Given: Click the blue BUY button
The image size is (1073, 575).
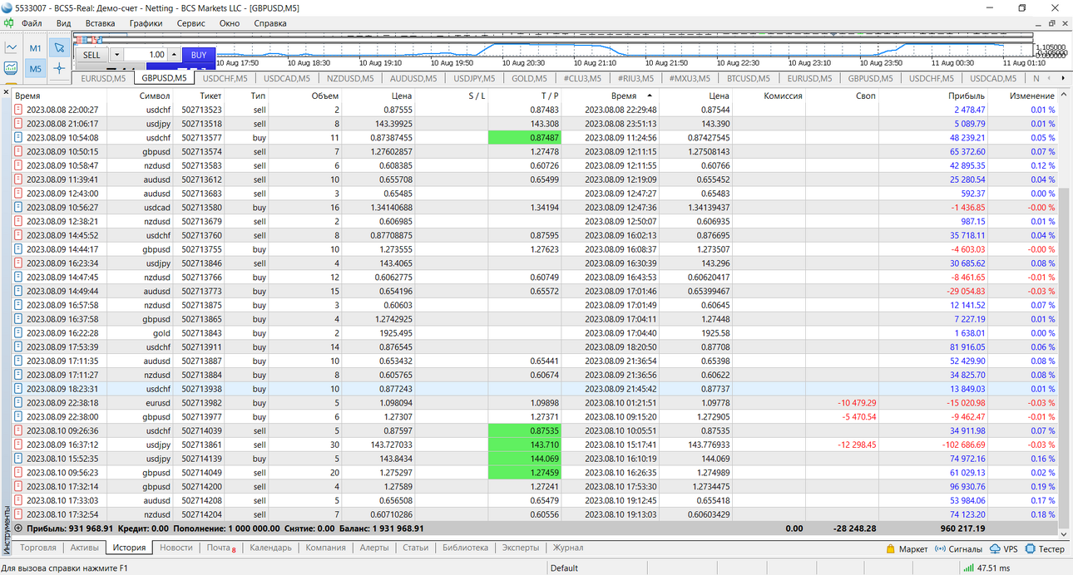Looking at the screenshot, I should pyautogui.click(x=199, y=55).
